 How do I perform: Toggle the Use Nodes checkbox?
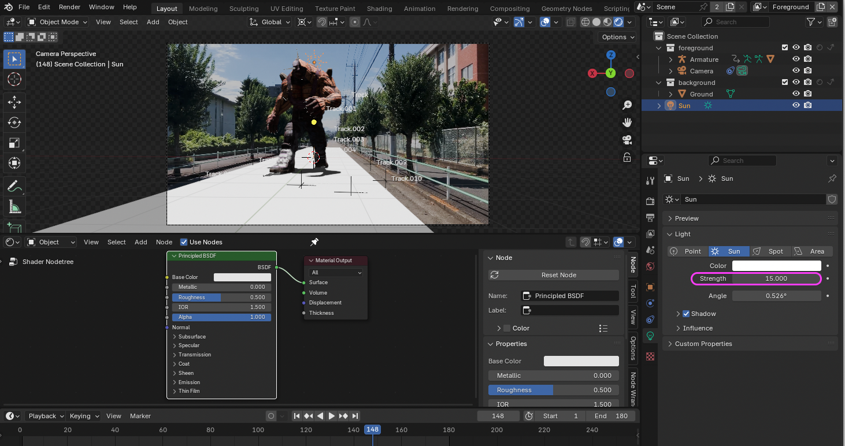[184, 242]
